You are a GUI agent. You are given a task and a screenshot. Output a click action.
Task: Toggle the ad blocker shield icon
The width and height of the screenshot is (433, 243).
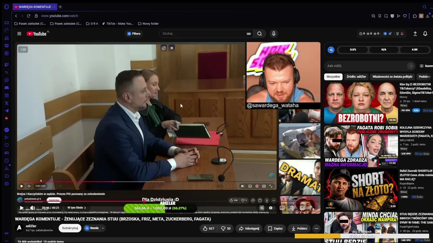click(392, 16)
